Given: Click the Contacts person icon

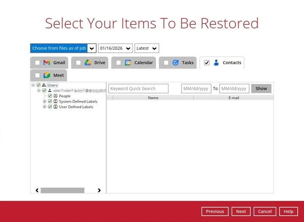Looking at the screenshot, I should 216,62.
